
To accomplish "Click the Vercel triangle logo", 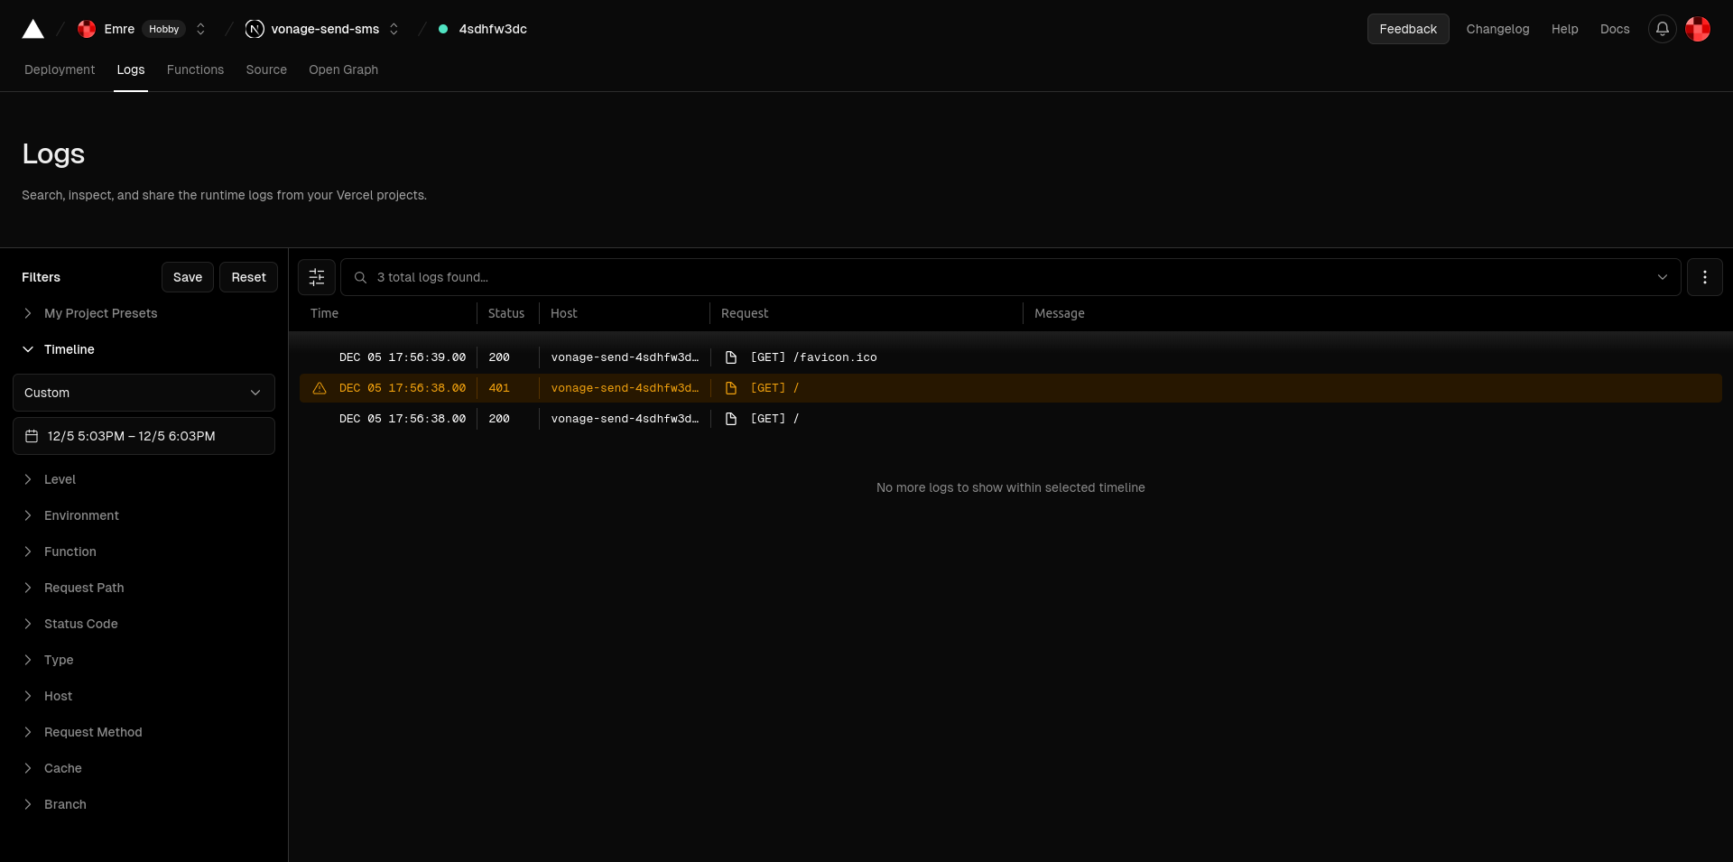I will coord(33,29).
